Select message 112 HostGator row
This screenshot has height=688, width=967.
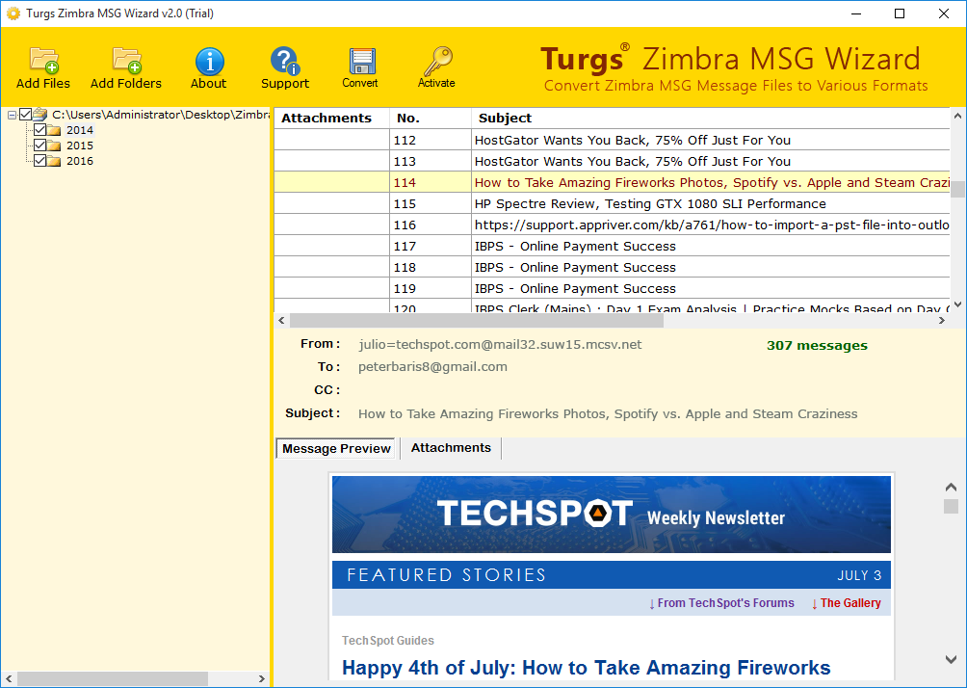click(x=612, y=140)
